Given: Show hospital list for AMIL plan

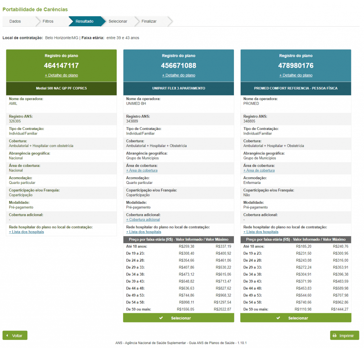Looking at the screenshot, I should [26, 232].
